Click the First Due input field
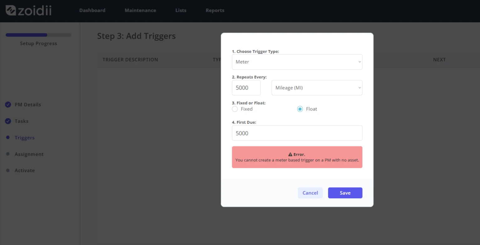480x245 pixels. point(297,133)
